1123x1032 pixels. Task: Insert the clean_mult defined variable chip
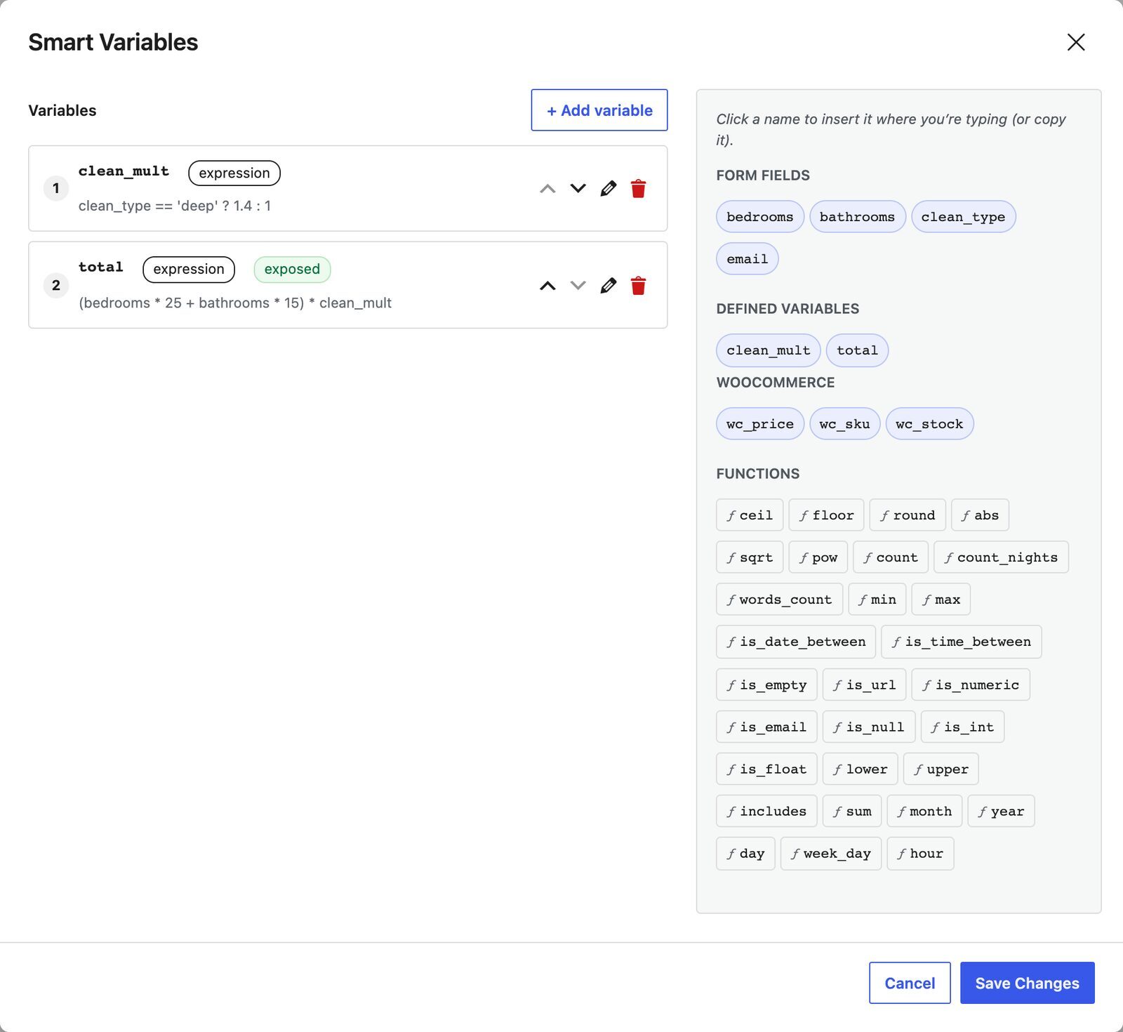coord(769,350)
